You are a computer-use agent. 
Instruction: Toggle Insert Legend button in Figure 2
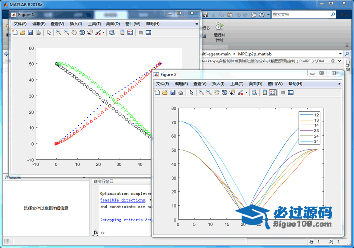click(x=272, y=92)
